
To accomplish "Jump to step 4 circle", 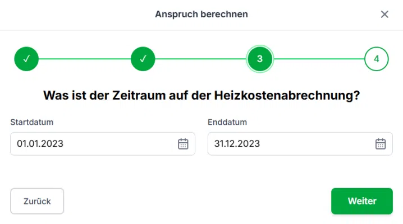I will pos(376,59).
